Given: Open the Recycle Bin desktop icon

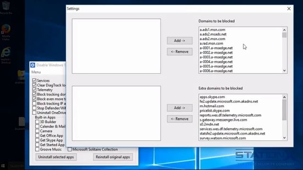Looking at the screenshot, I should pos(6,6).
